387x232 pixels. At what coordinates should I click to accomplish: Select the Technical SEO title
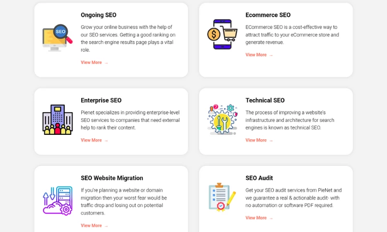click(265, 101)
